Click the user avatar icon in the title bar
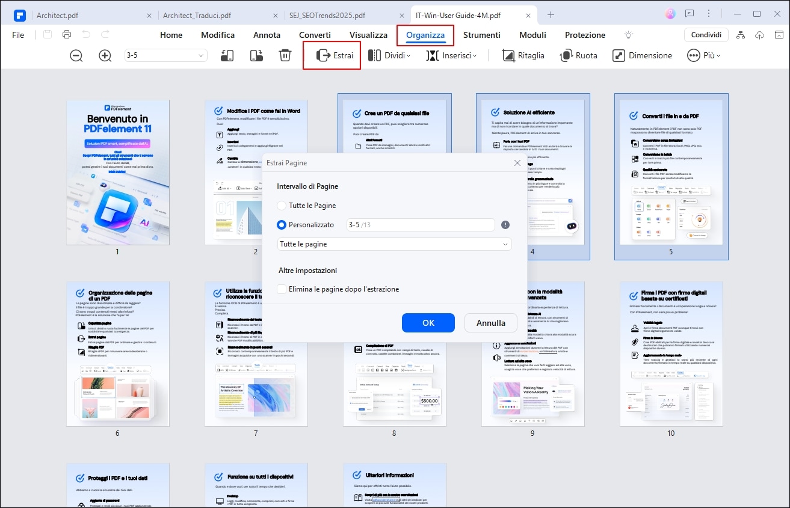The width and height of the screenshot is (790, 508). coord(670,14)
